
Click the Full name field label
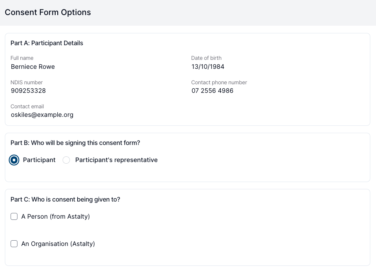pos(22,58)
